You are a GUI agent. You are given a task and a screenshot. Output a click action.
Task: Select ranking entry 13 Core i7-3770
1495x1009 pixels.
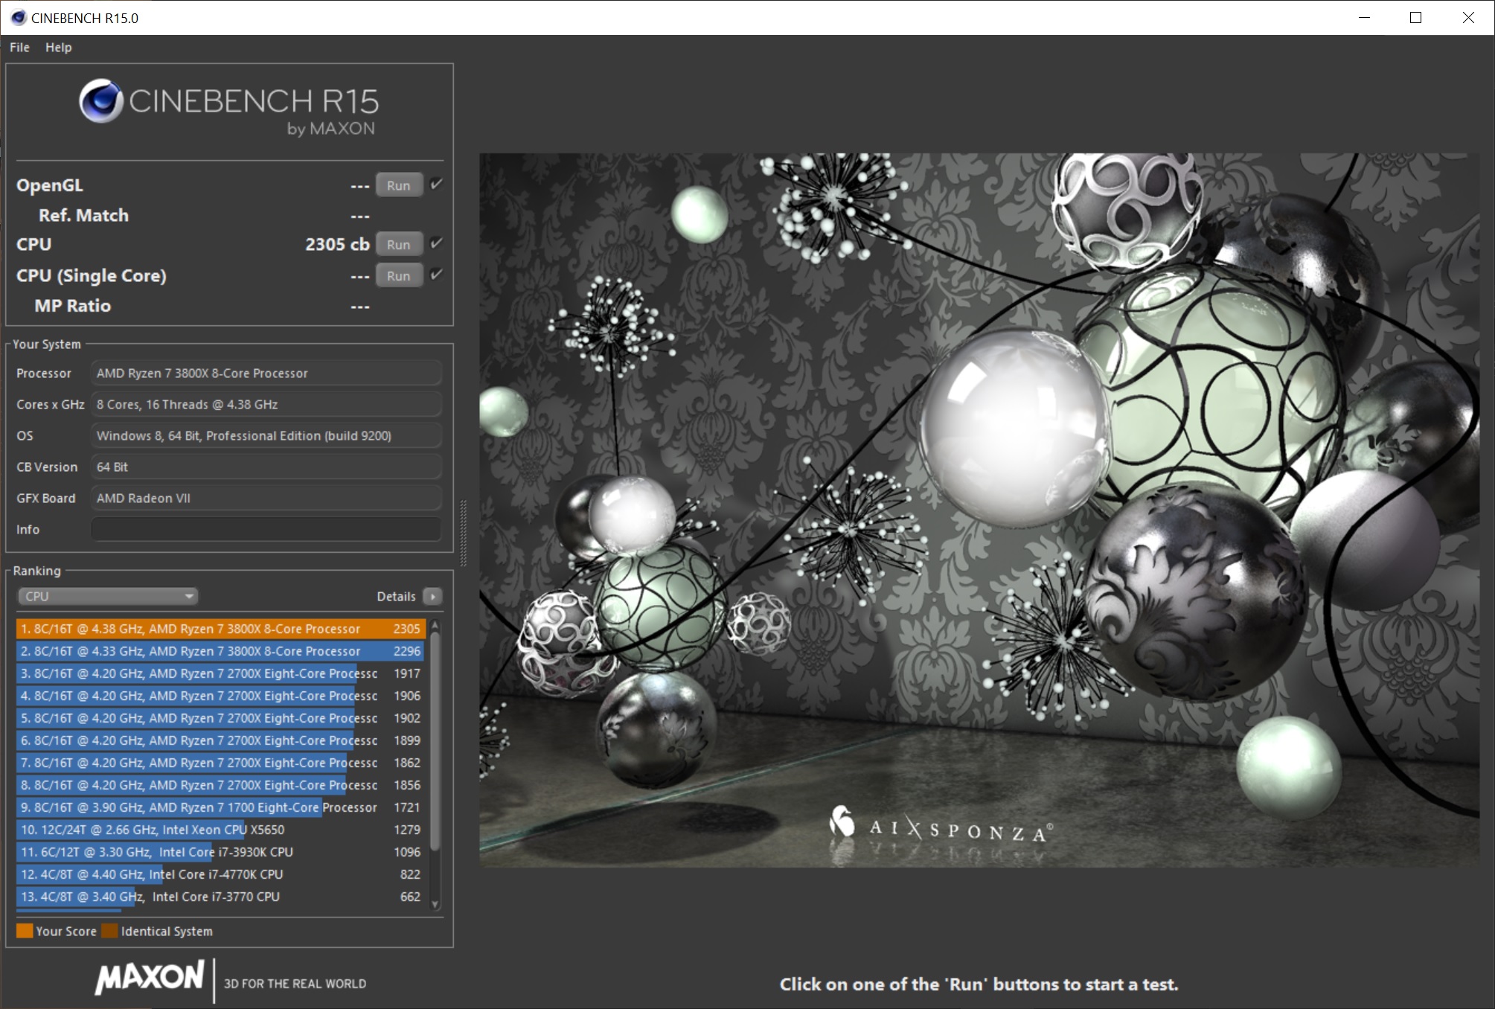(x=221, y=897)
